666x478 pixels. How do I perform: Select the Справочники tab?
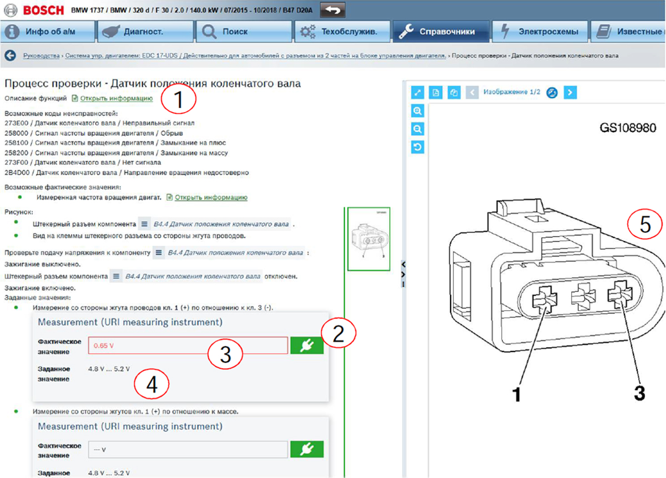pos(440,32)
